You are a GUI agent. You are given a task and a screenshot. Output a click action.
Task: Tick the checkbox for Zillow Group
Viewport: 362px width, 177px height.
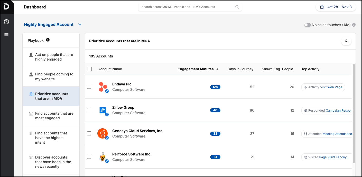(89, 110)
